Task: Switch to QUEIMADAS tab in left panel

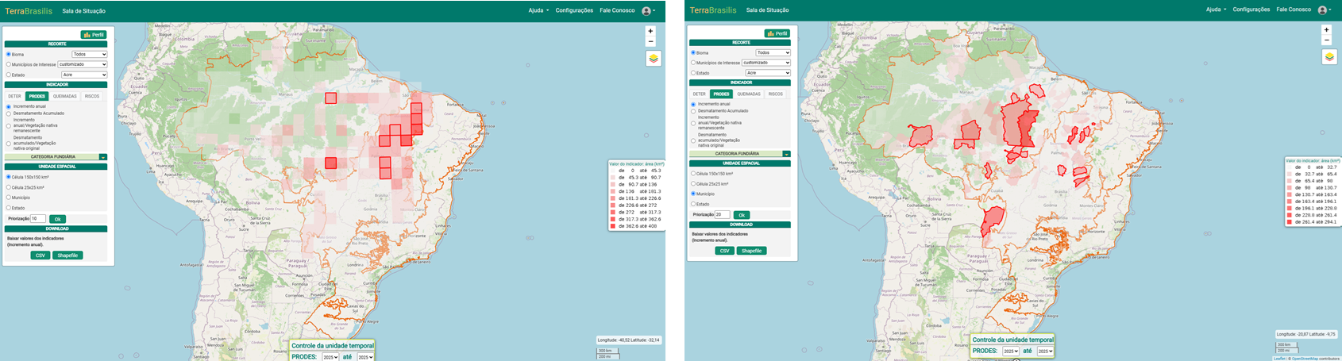Action: 65,96
